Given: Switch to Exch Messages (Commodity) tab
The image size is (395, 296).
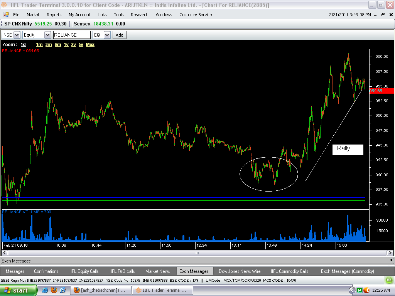Looking at the screenshot, I should (x=348, y=271).
